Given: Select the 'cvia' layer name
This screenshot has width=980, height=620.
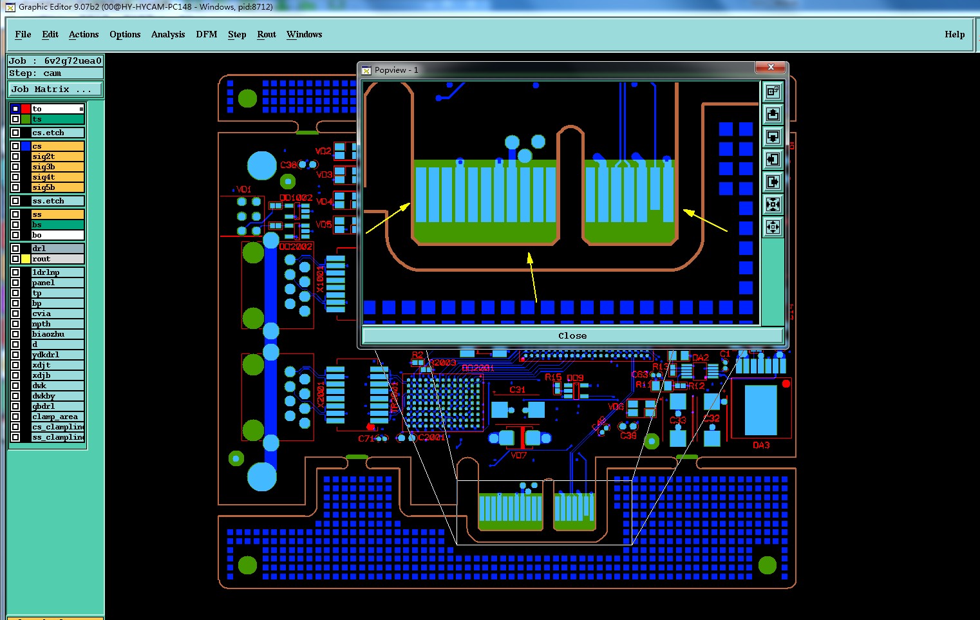Looking at the screenshot, I should pos(58,314).
